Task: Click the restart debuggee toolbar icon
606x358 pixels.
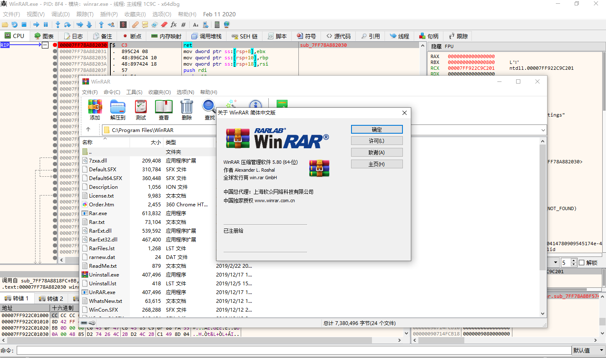Action: (x=15, y=25)
